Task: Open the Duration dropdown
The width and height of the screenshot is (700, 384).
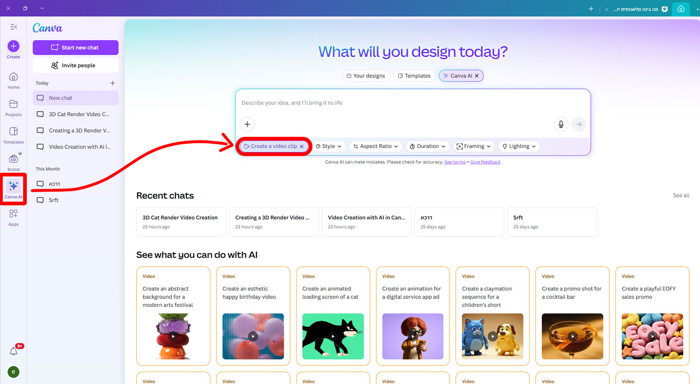Action: (428, 146)
